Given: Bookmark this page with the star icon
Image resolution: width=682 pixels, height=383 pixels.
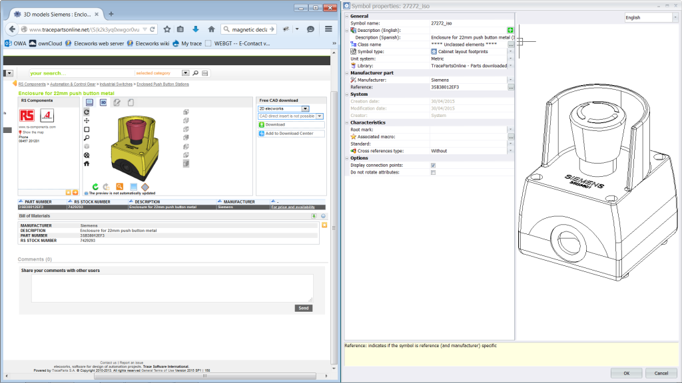Looking at the screenshot, I should pos(167,29).
